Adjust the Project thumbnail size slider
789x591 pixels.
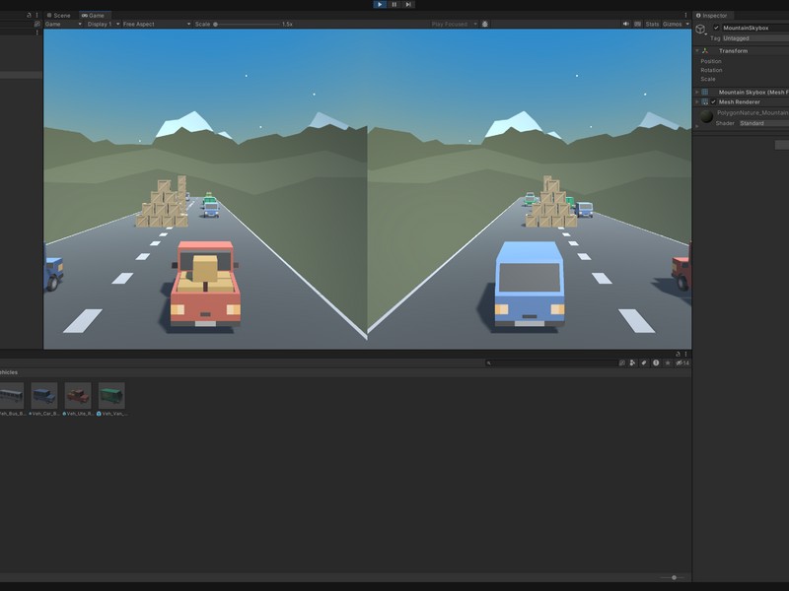[x=674, y=577]
